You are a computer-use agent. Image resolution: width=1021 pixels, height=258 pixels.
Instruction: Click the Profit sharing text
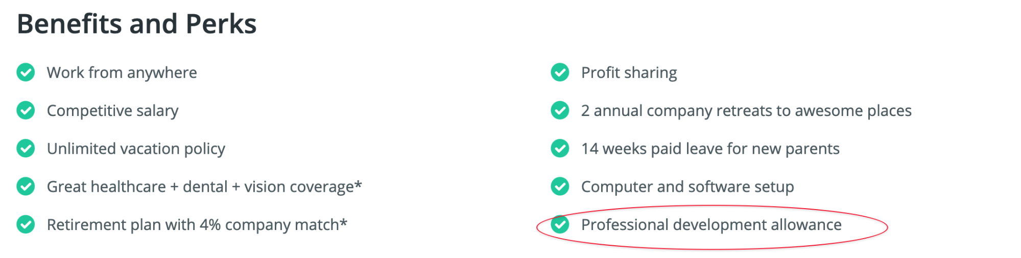point(629,73)
